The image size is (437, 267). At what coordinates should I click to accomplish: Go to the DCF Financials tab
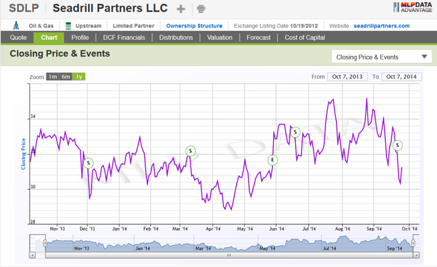124,38
